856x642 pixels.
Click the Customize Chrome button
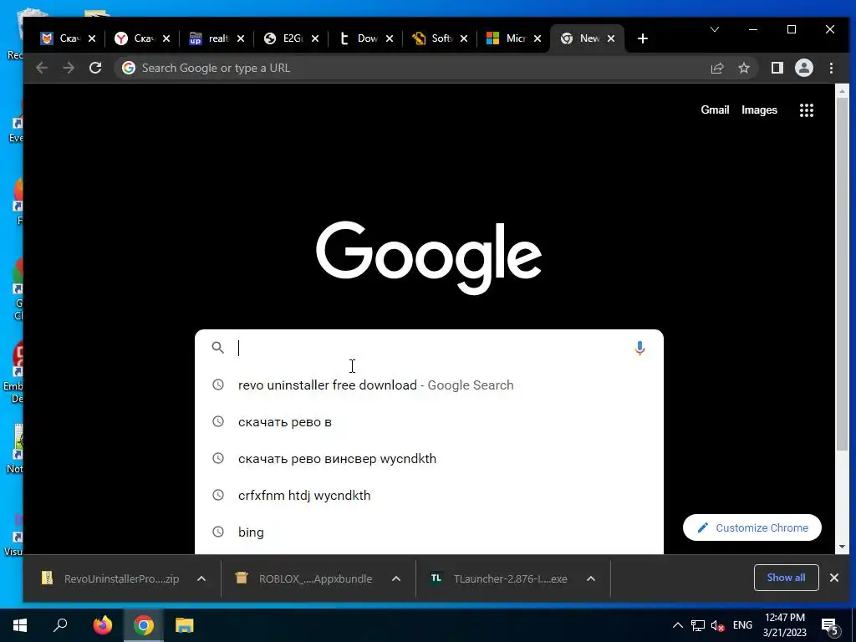click(752, 527)
